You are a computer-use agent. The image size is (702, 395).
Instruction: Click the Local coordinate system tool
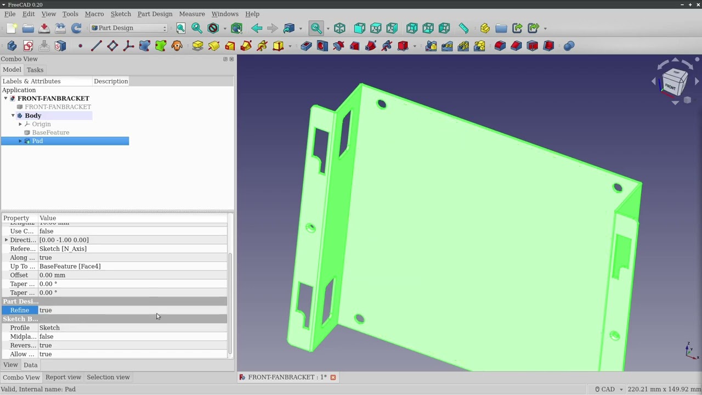tap(128, 46)
